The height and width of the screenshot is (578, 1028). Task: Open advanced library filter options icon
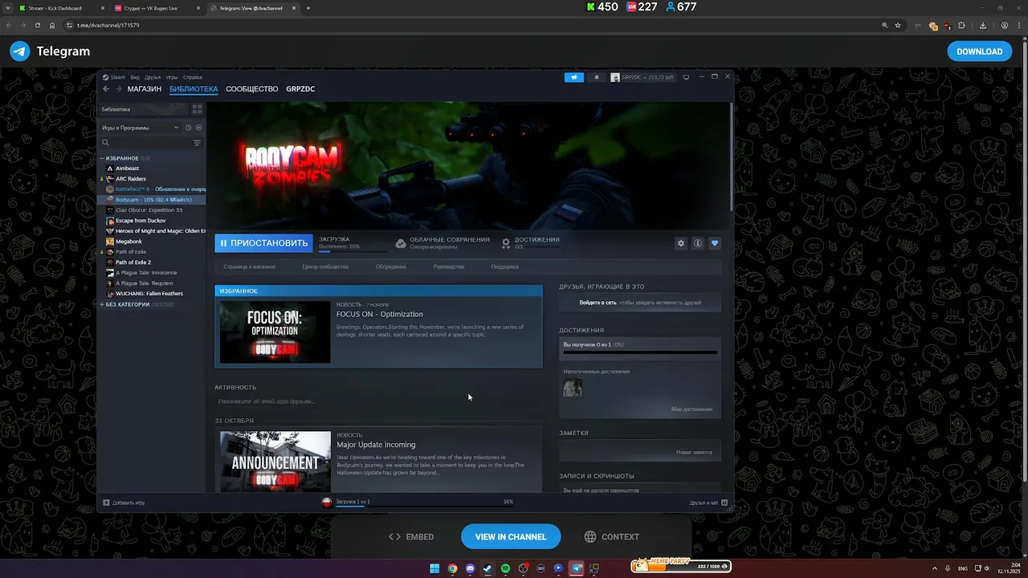pyautogui.click(x=197, y=143)
